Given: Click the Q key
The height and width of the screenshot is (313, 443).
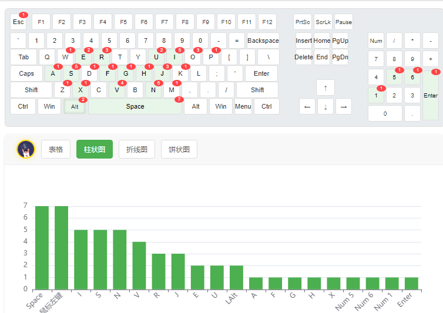Looking at the screenshot, I should 47,57.
